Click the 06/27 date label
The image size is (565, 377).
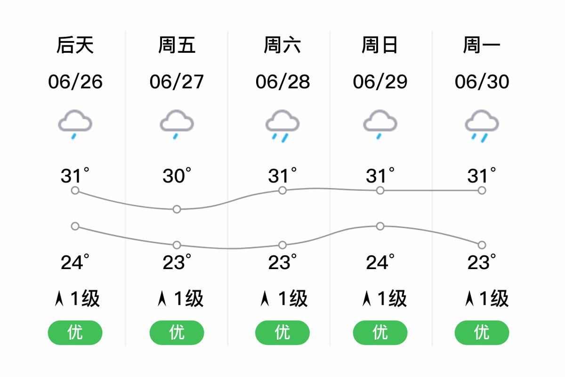[x=177, y=82]
